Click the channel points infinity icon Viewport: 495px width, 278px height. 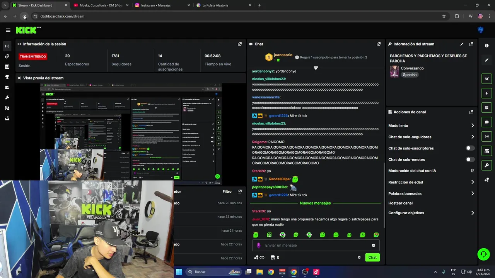[x=259, y=258]
